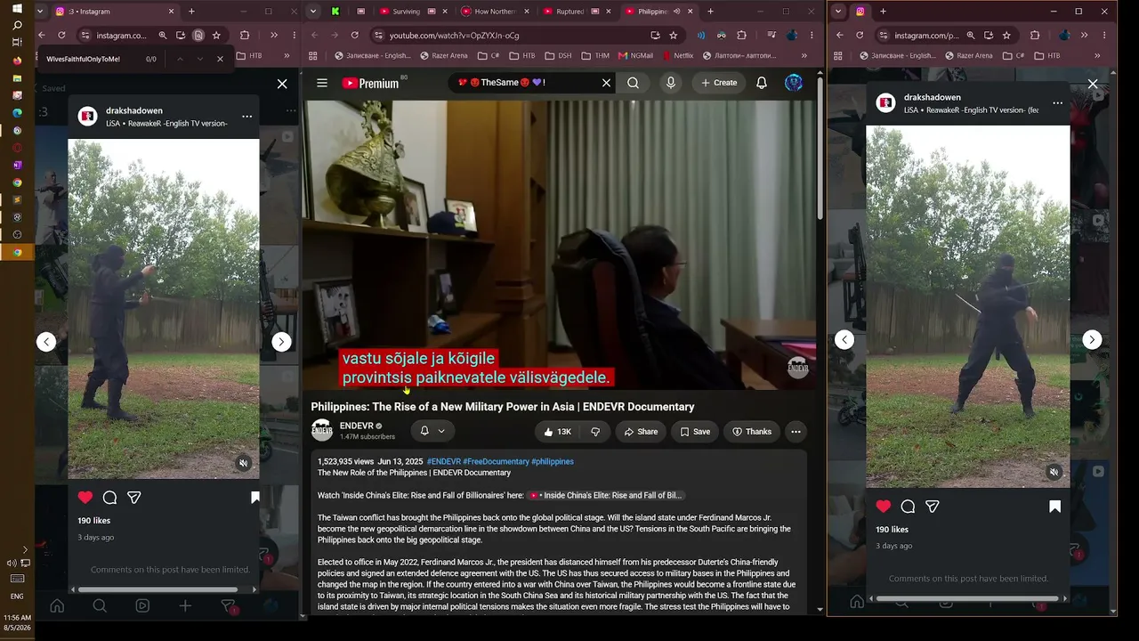The width and height of the screenshot is (1139, 641).
Task: Close the right Instagram post viewer
Action: coord(1093,84)
